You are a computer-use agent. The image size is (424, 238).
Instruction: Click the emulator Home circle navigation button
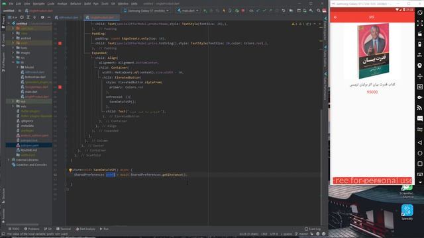click(x=419, y=153)
